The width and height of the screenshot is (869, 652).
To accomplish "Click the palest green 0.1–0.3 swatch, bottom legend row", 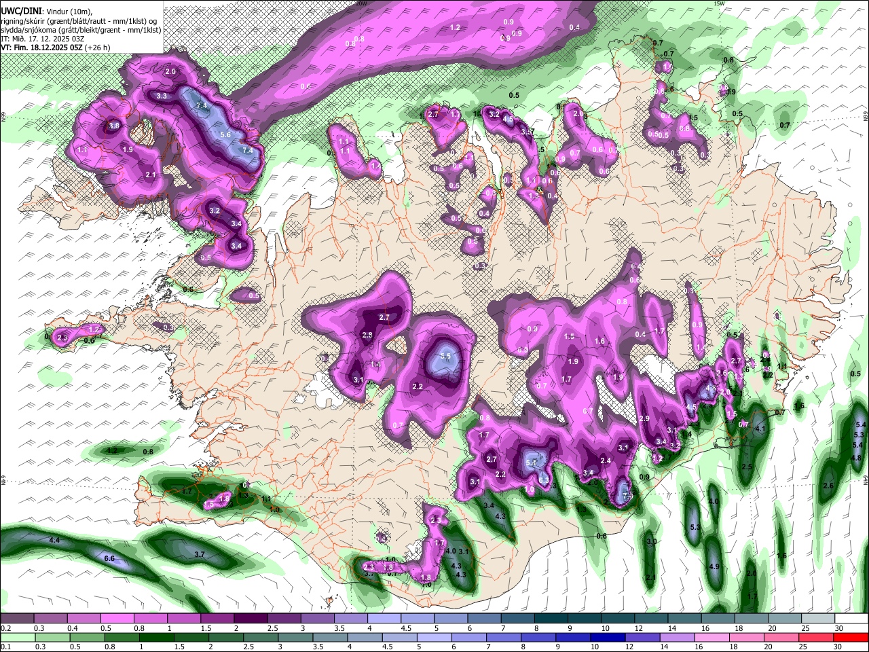I will (18, 637).
